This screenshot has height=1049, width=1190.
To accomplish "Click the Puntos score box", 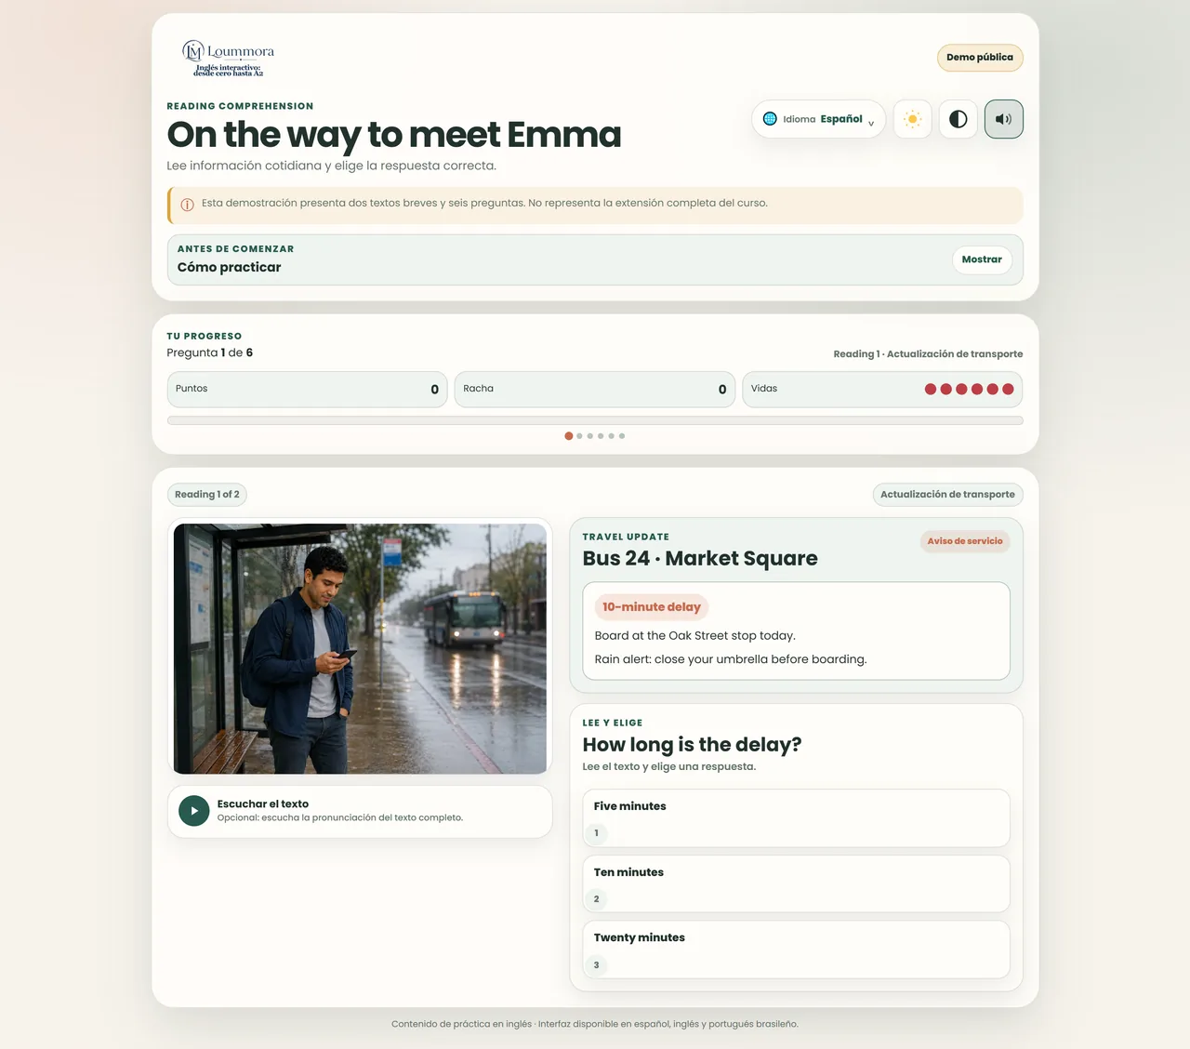I will pyautogui.click(x=307, y=390).
